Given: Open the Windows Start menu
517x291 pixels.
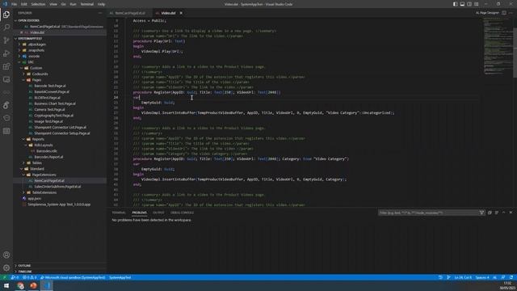Looking at the screenshot, I should point(6,285).
